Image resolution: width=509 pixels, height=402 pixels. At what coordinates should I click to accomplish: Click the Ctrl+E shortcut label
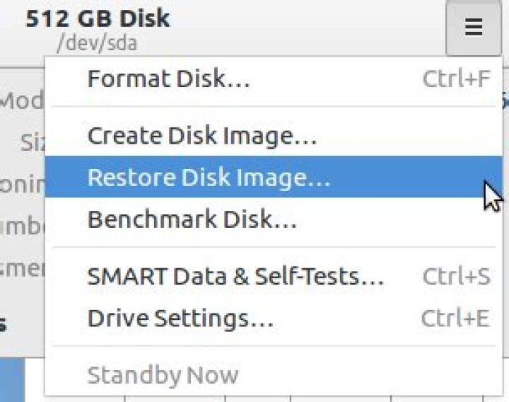[x=455, y=318]
